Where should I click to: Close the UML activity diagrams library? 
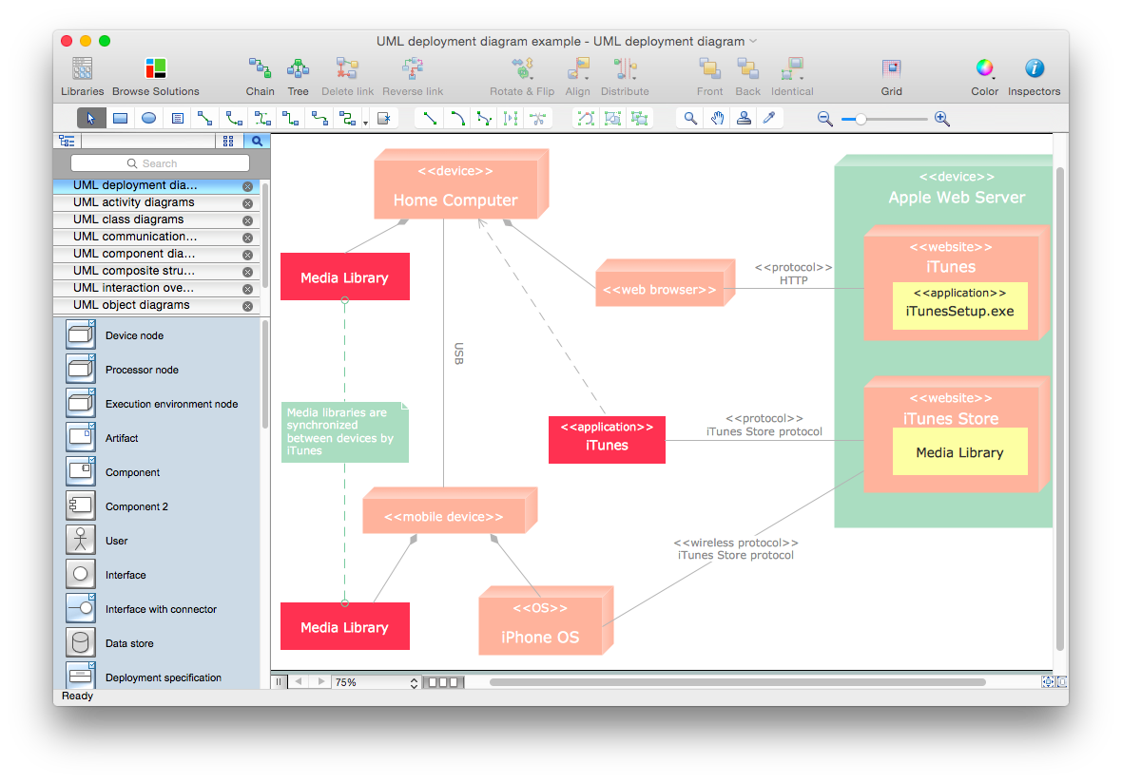(x=247, y=203)
